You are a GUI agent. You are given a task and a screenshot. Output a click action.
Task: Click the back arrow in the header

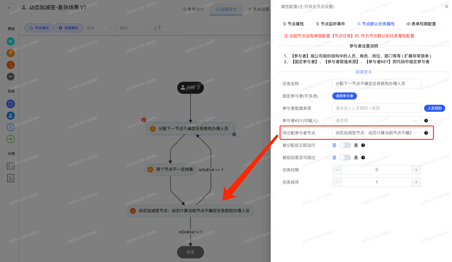[9, 8]
